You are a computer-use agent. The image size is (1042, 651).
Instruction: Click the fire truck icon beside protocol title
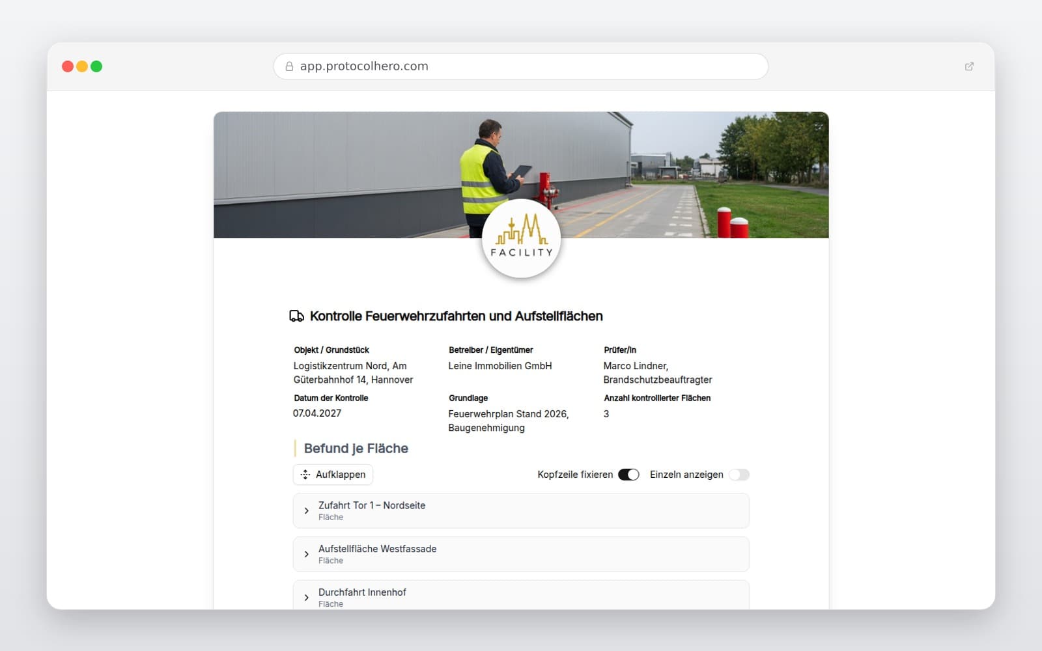pyautogui.click(x=296, y=316)
